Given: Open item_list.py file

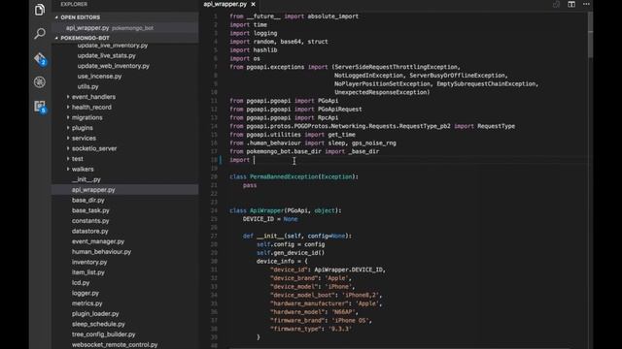Looking at the screenshot, I should point(88,272).
